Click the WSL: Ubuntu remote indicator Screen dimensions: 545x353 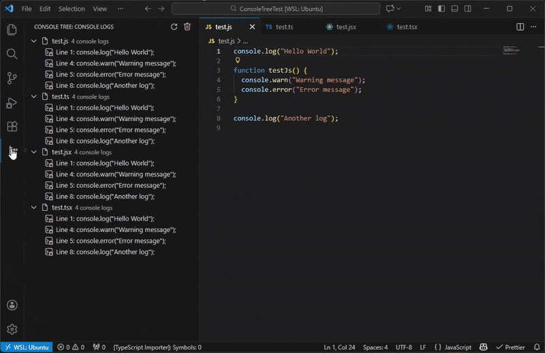(x=27, y=347)
